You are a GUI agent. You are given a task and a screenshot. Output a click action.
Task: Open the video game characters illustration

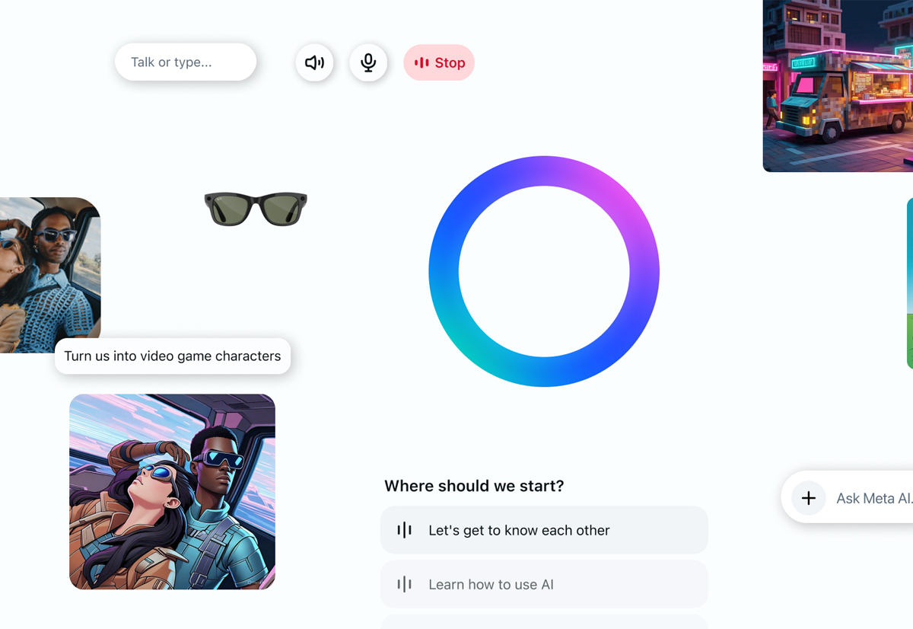172,492
